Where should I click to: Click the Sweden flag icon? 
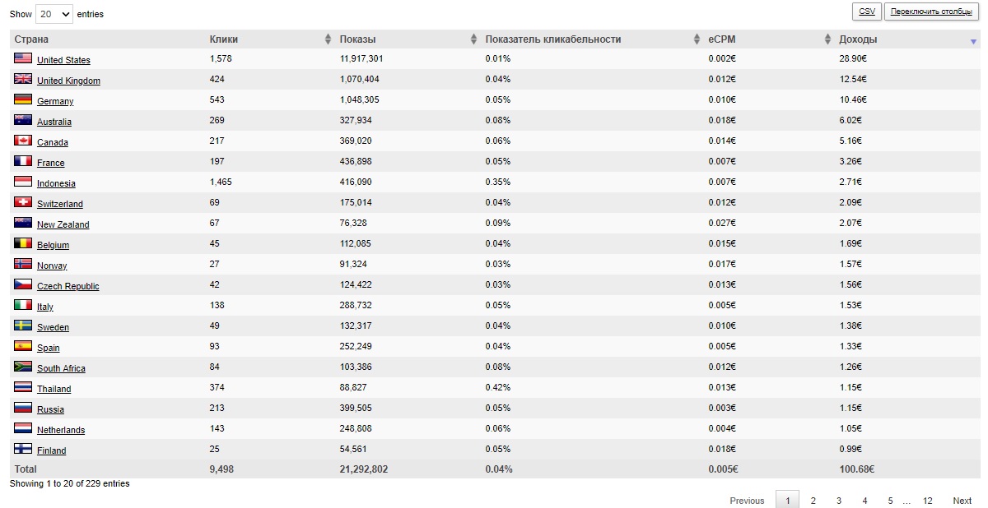click(23, 326)
